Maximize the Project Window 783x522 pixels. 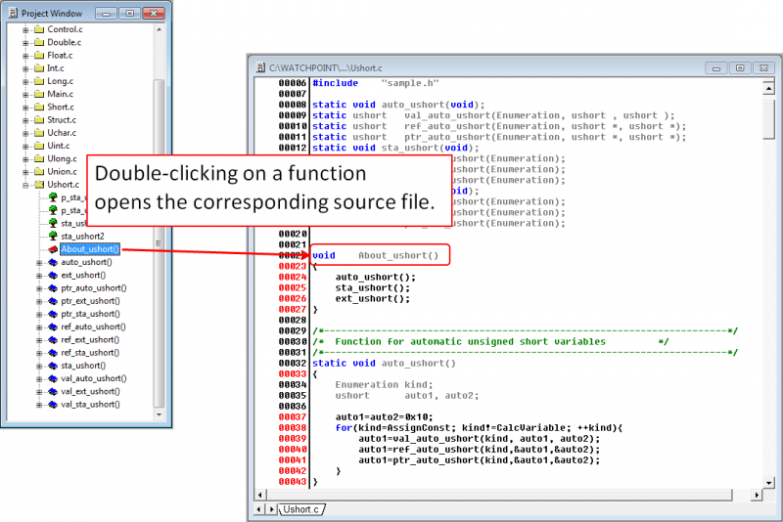130,14
